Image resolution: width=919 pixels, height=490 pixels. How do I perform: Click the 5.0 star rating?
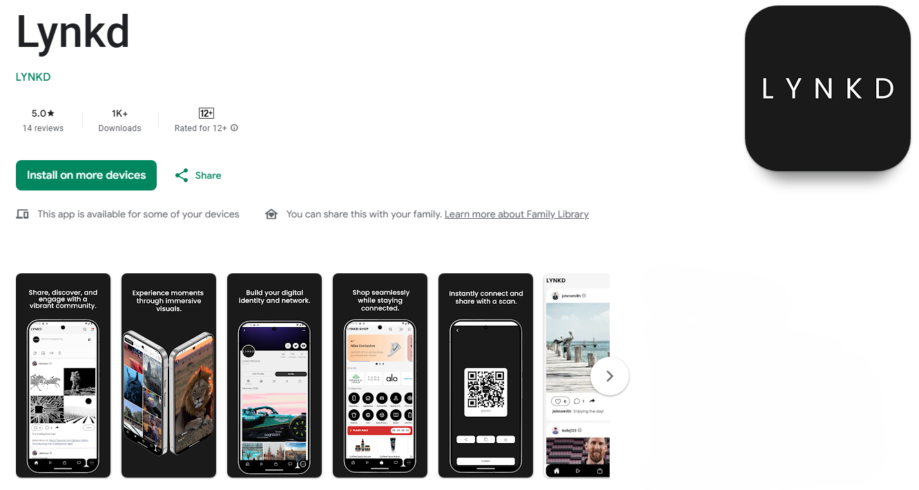(x=43, y=113)
